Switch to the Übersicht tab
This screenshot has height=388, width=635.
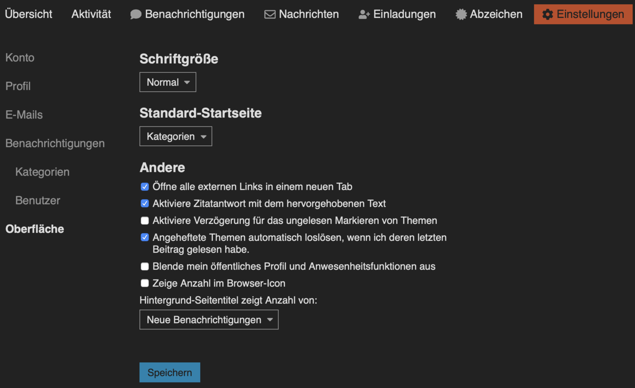click(29, 14)
